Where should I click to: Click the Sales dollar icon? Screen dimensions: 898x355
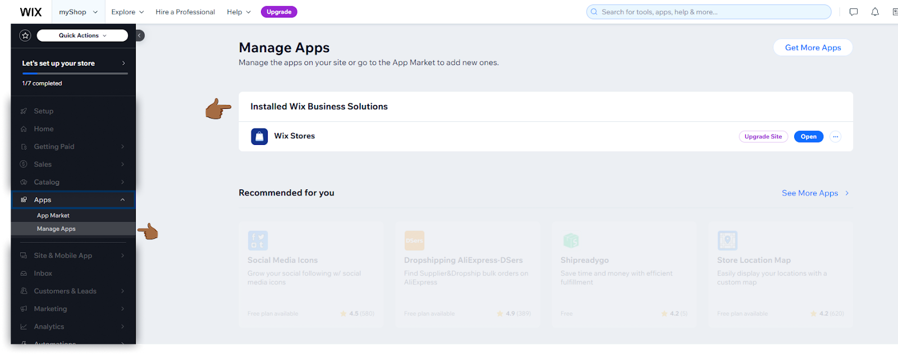(x=24, y=164)
